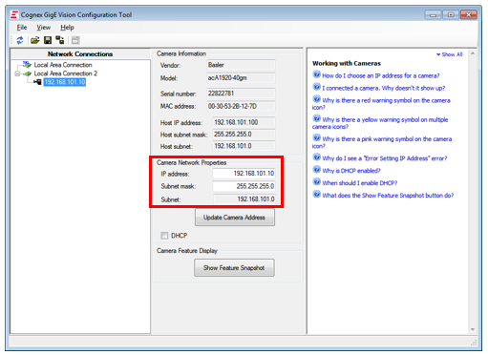This screenshot has height=355, width=488.
Task: Click help icon for yellow warning symbol
Action: (316, 118)
